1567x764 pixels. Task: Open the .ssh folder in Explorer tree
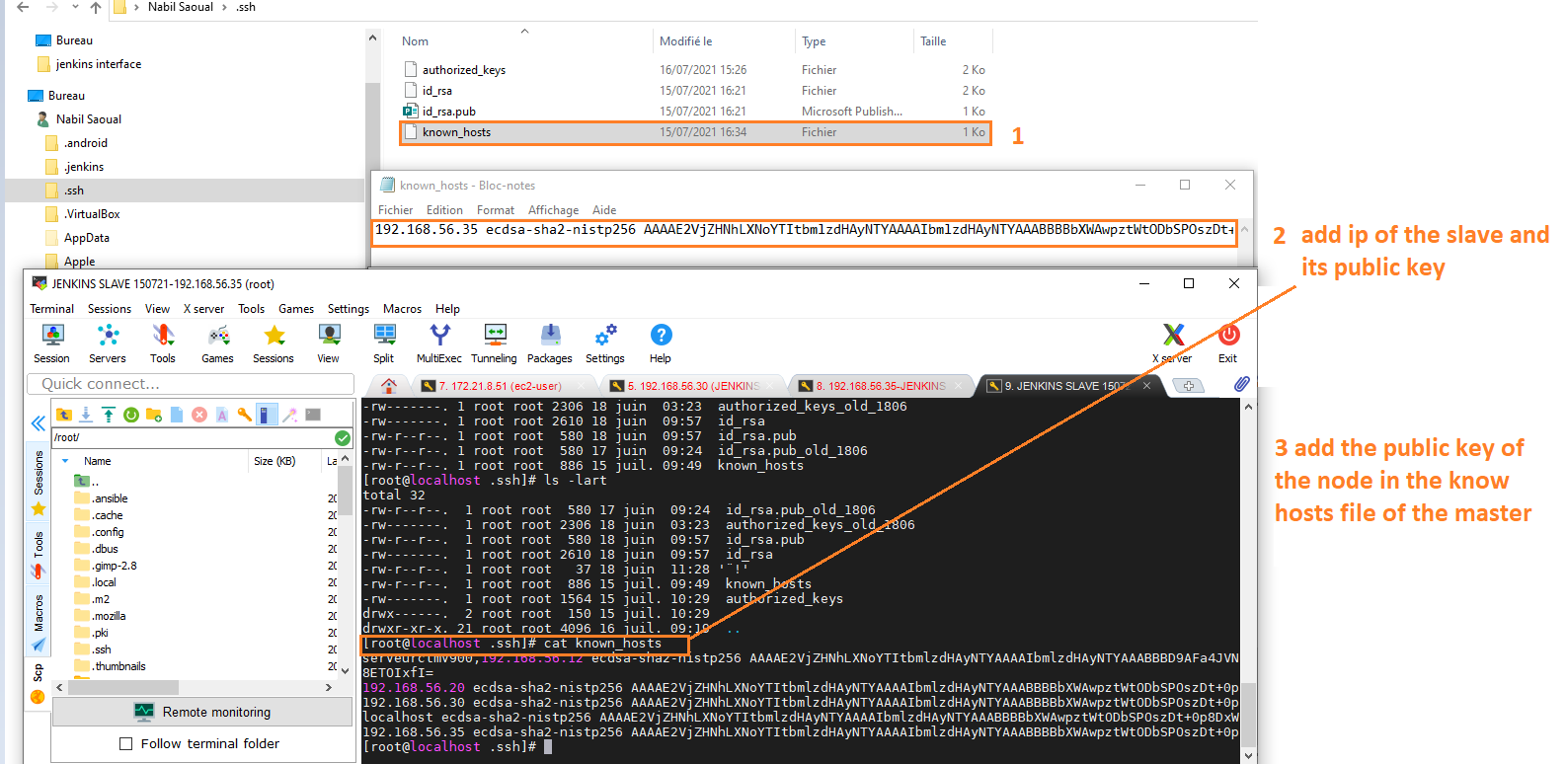click(x=75, y=191)
